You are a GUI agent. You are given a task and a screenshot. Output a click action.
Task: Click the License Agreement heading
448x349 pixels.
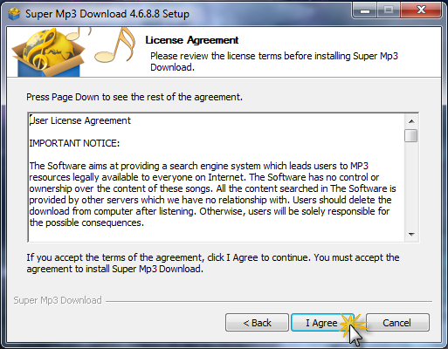click(192, 40)
